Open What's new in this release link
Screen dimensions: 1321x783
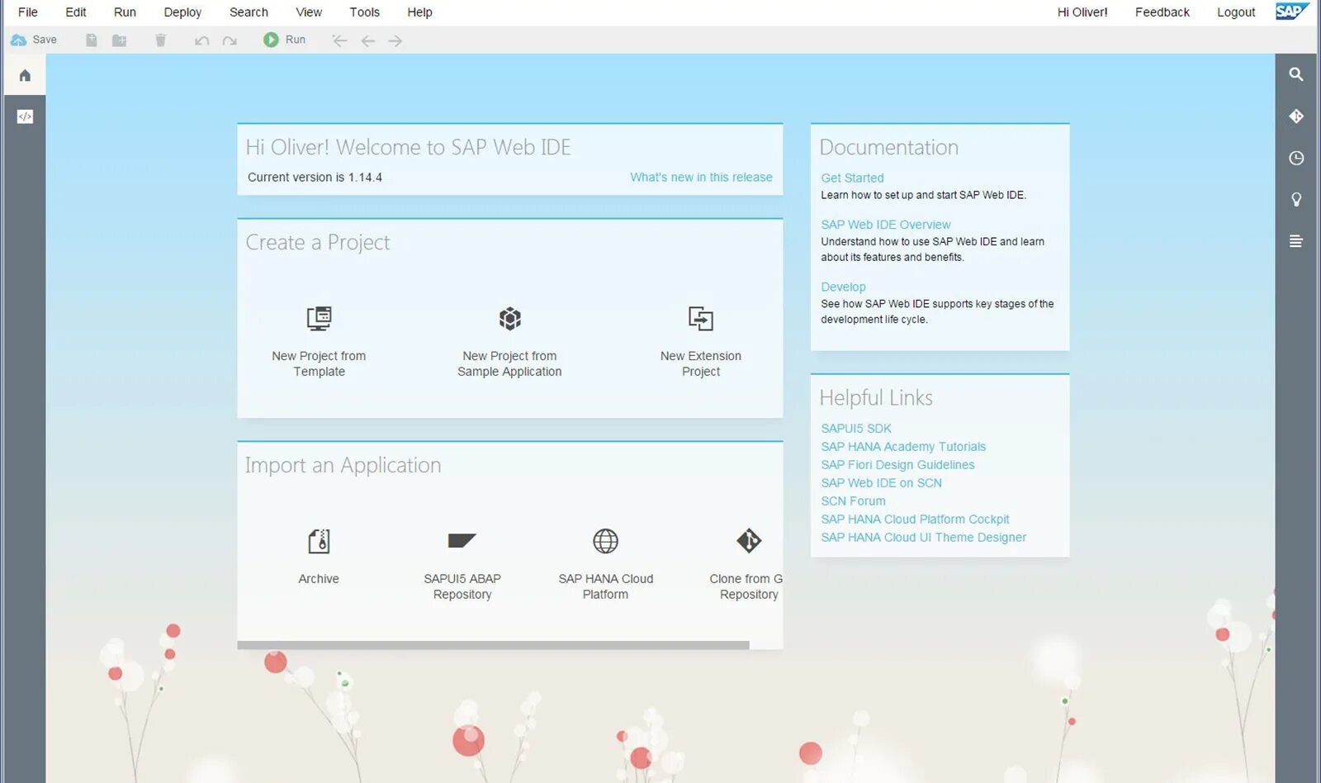pos(701,177)
